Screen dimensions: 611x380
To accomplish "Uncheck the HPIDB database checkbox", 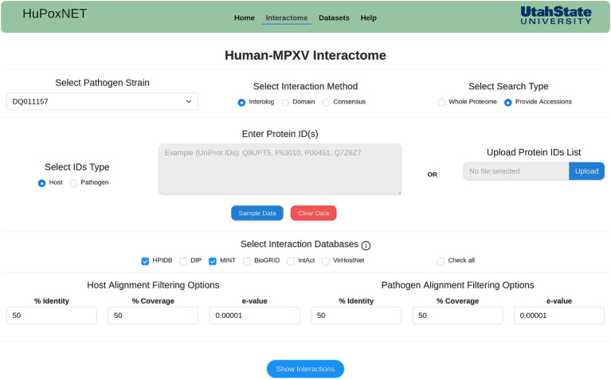I will [x=145, y=261].
